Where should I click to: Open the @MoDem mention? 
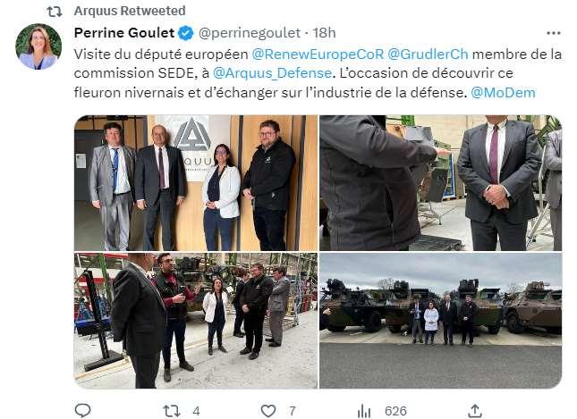pos(503,93)
